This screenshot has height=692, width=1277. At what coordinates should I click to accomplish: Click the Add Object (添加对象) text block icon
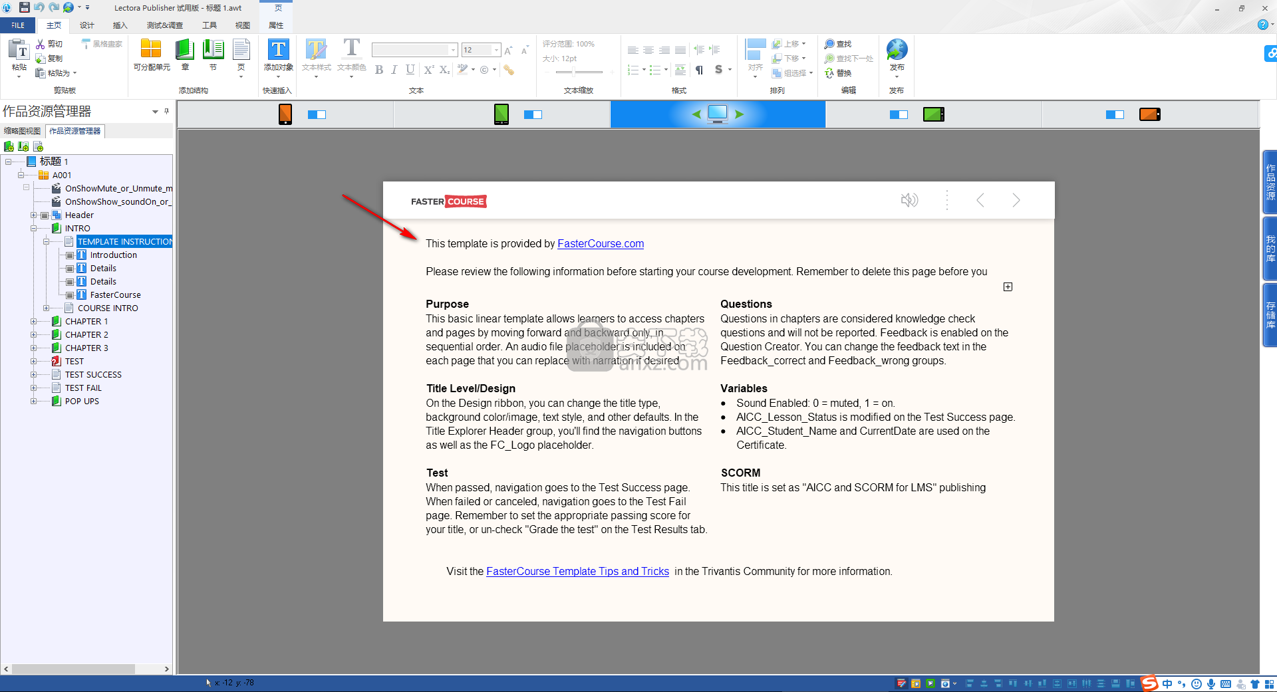[x=278, y=50]
